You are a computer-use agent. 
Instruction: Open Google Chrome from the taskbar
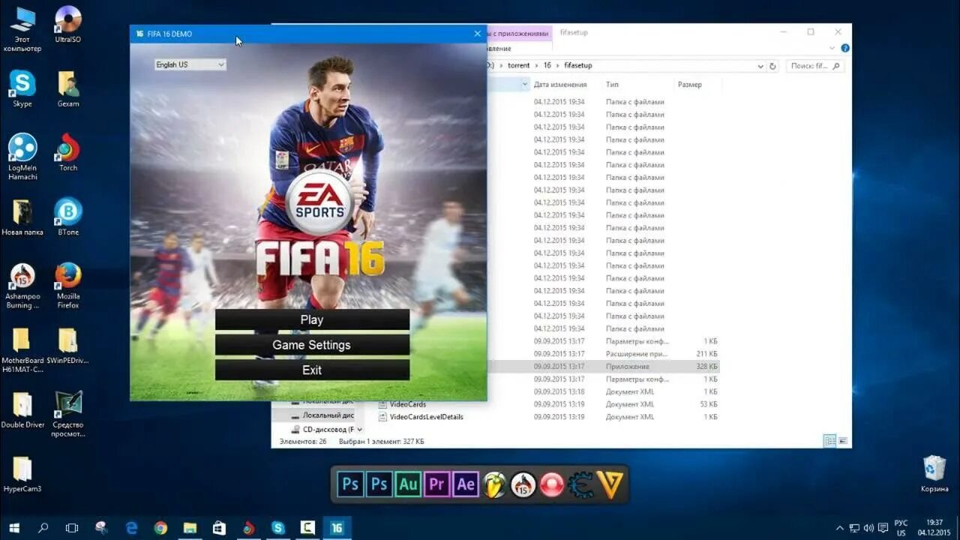(160, 528)
